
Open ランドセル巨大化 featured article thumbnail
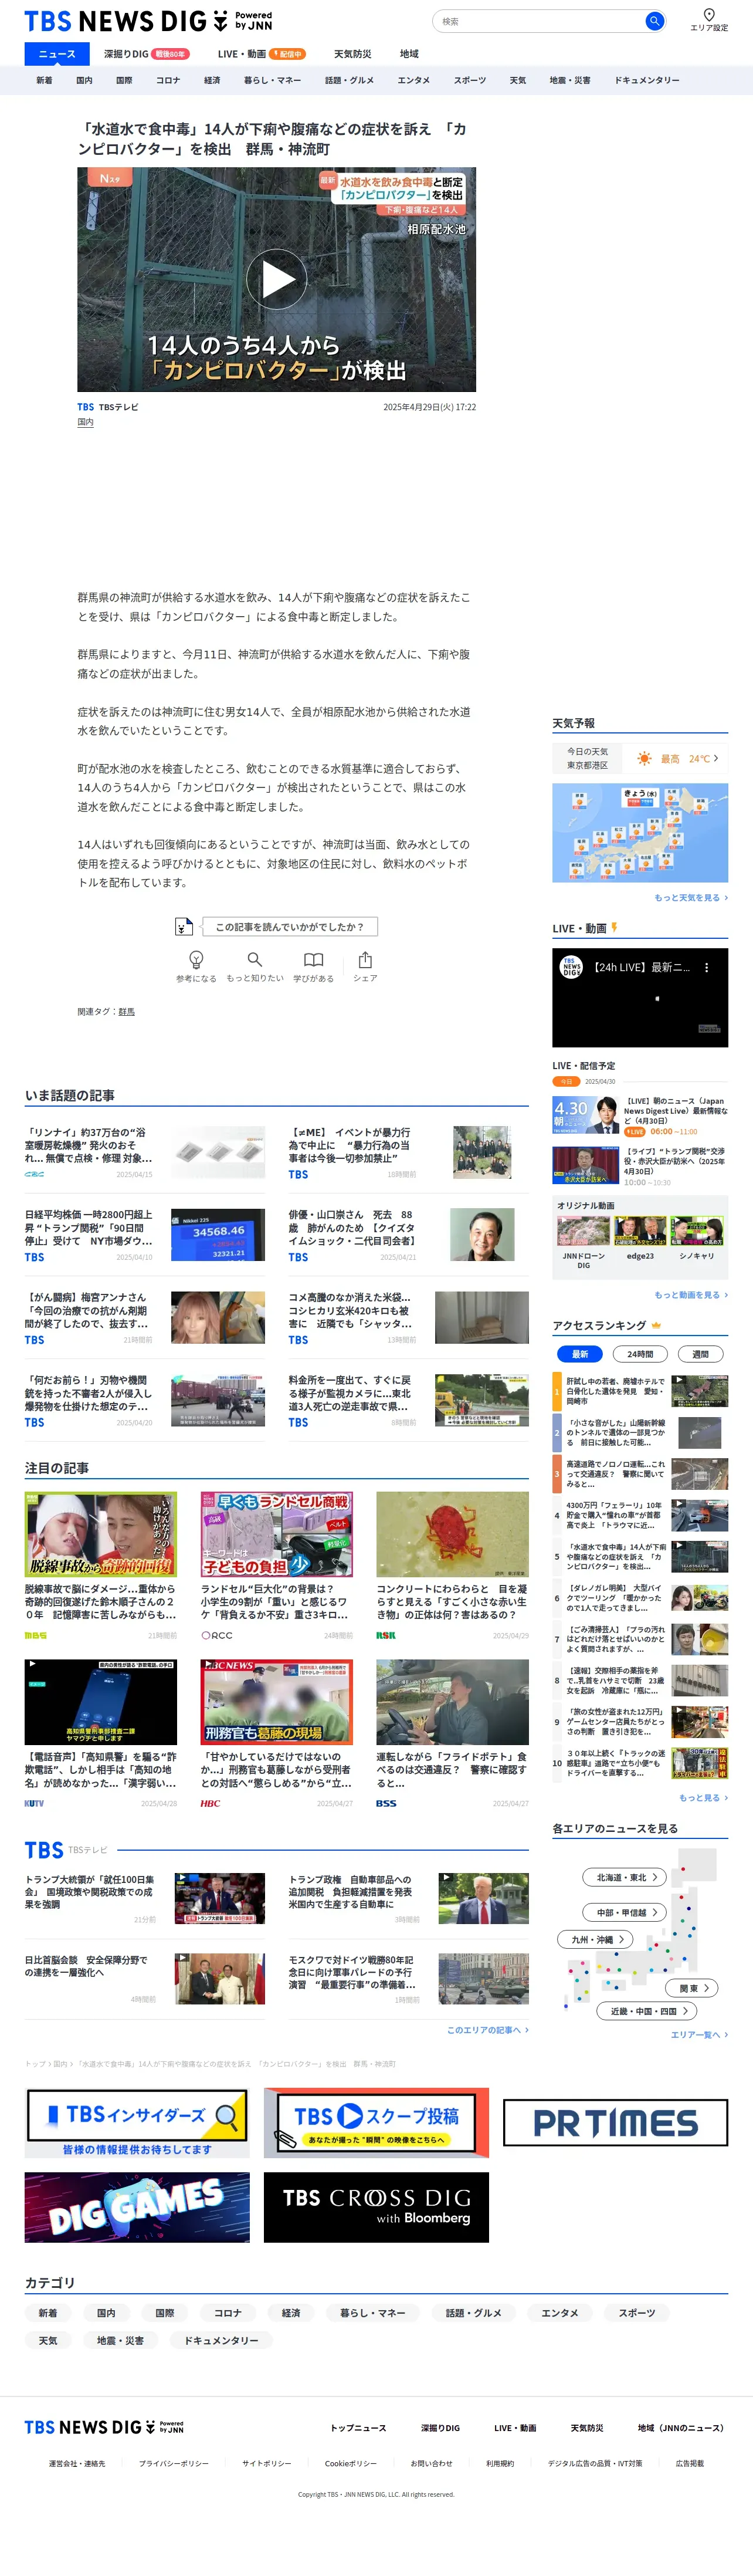pos(276,1535)
